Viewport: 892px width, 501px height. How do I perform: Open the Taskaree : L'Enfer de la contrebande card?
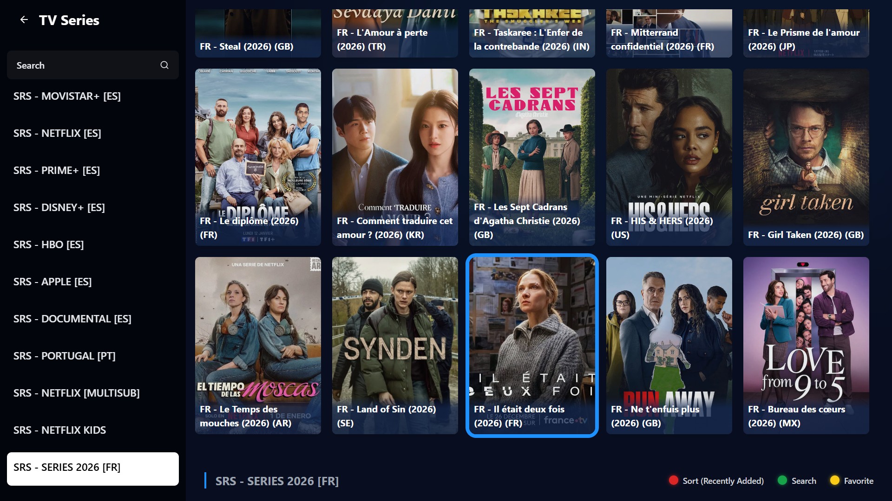[532, 33]
